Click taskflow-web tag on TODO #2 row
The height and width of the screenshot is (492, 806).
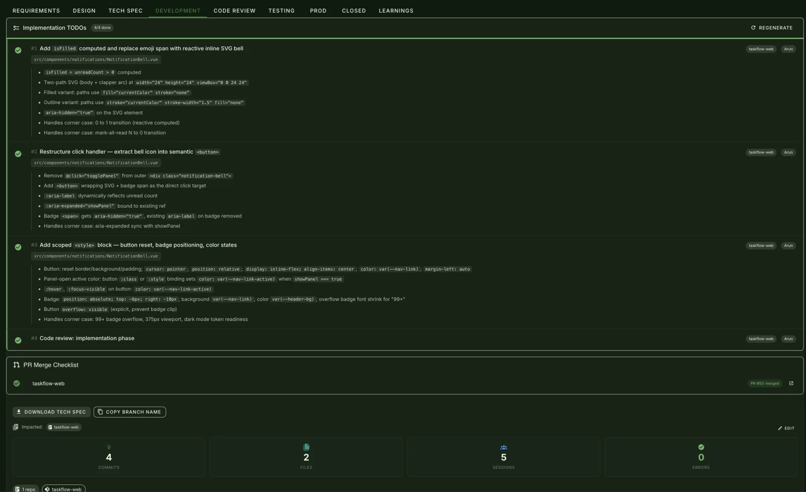(761, 152)
